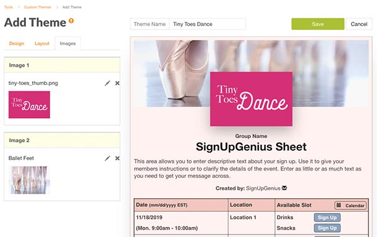Switch to the Design tab
The image size is (377, 237).
(x=17, y=43)
